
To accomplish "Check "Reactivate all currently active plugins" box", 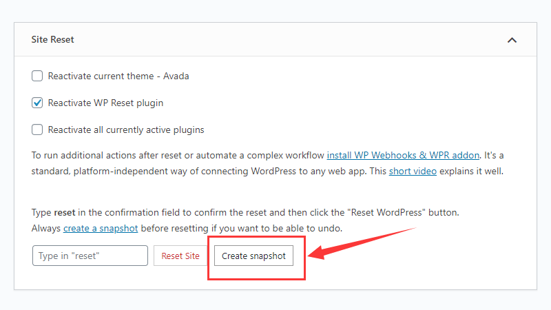I will point(37,130).
